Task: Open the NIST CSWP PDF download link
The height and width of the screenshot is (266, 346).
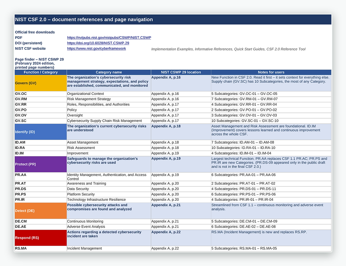Action: (x=109, y=37)
